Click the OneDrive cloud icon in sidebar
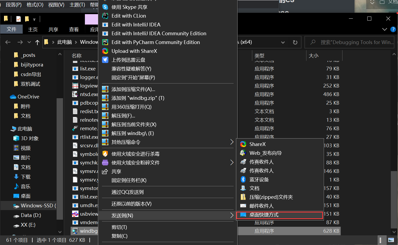This screenshot has height=245, width=398. click(x=13, y=97)
